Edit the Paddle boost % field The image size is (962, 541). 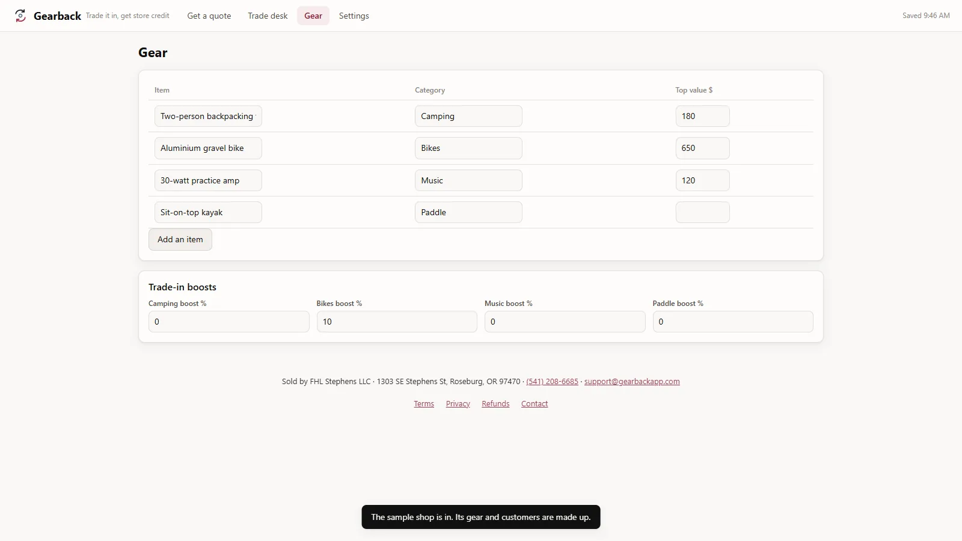click(x=733, y=322)
